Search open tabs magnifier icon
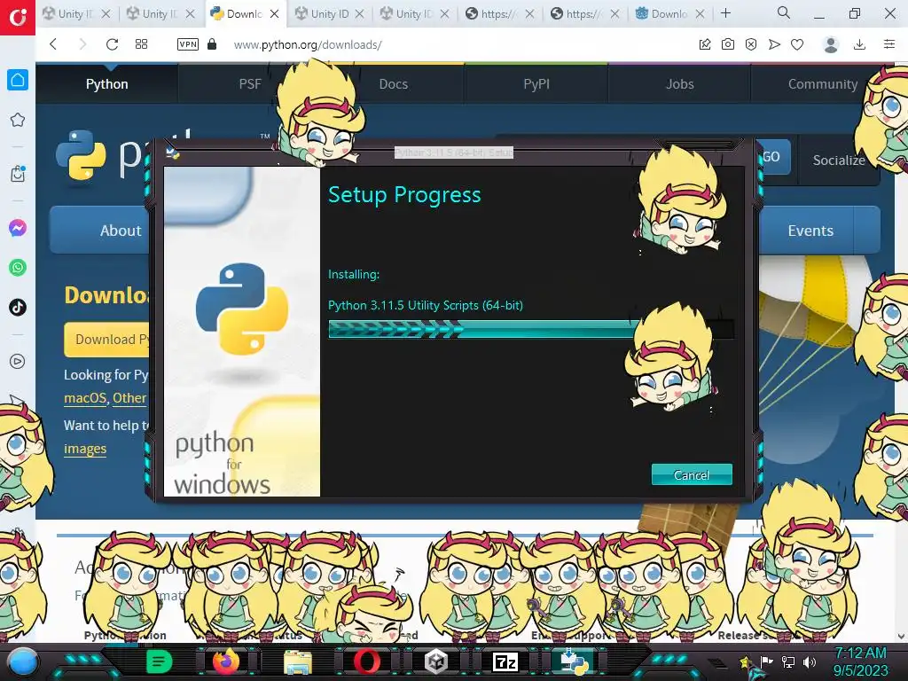Image resolution: width=908 pixels, height=681 pixels. click(x=784, y=12)
